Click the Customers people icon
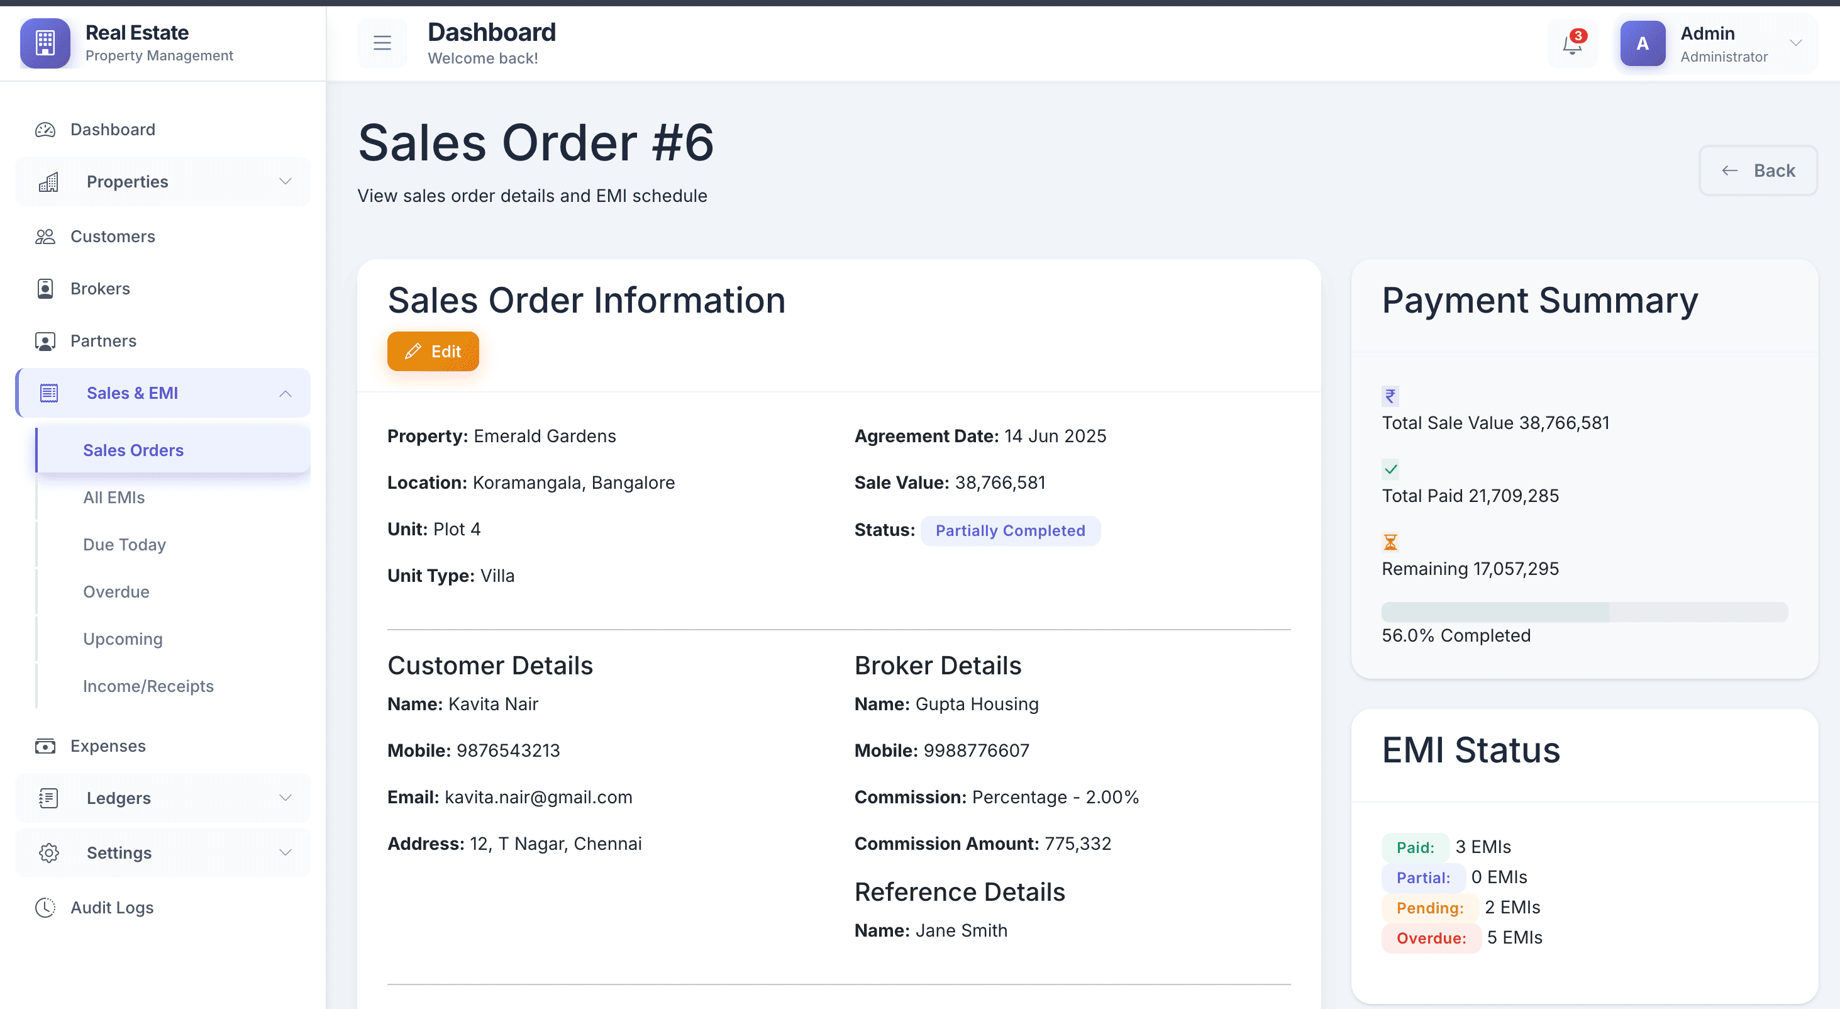The image size is (1840, 1009). (x=45, y=237)
